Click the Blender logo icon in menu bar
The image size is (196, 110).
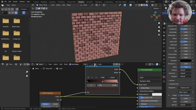click(x=2, y=2)
